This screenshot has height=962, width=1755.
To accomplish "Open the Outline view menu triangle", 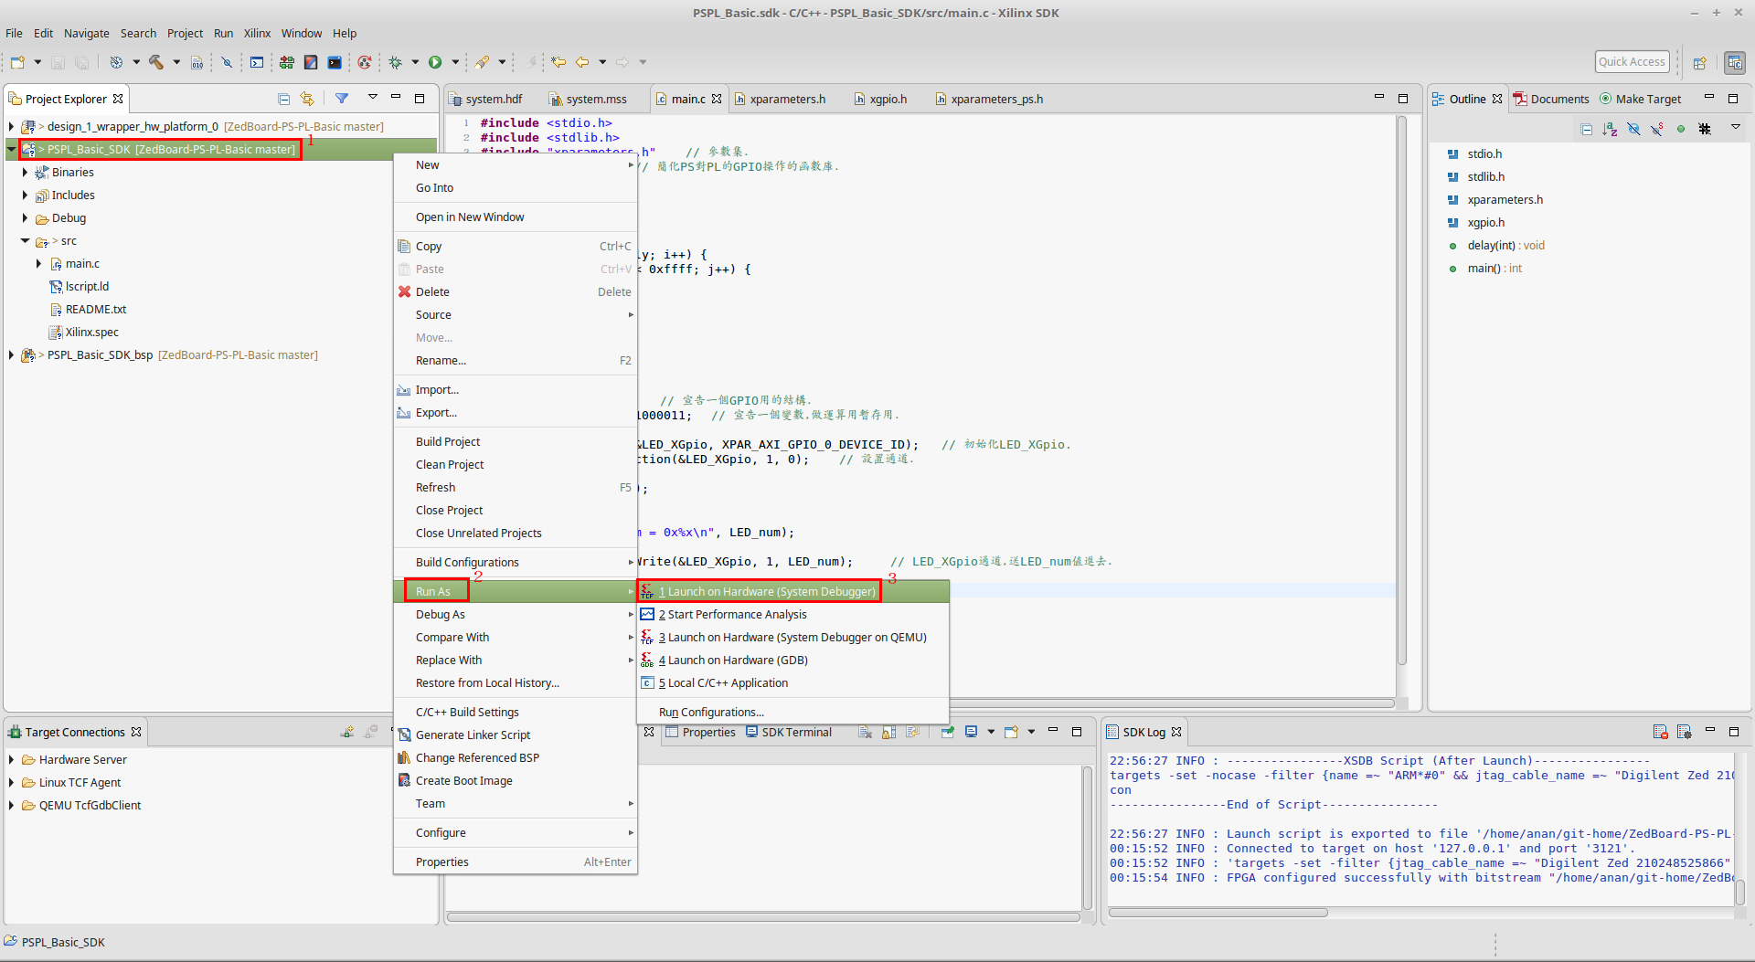I will [1735, 127].
